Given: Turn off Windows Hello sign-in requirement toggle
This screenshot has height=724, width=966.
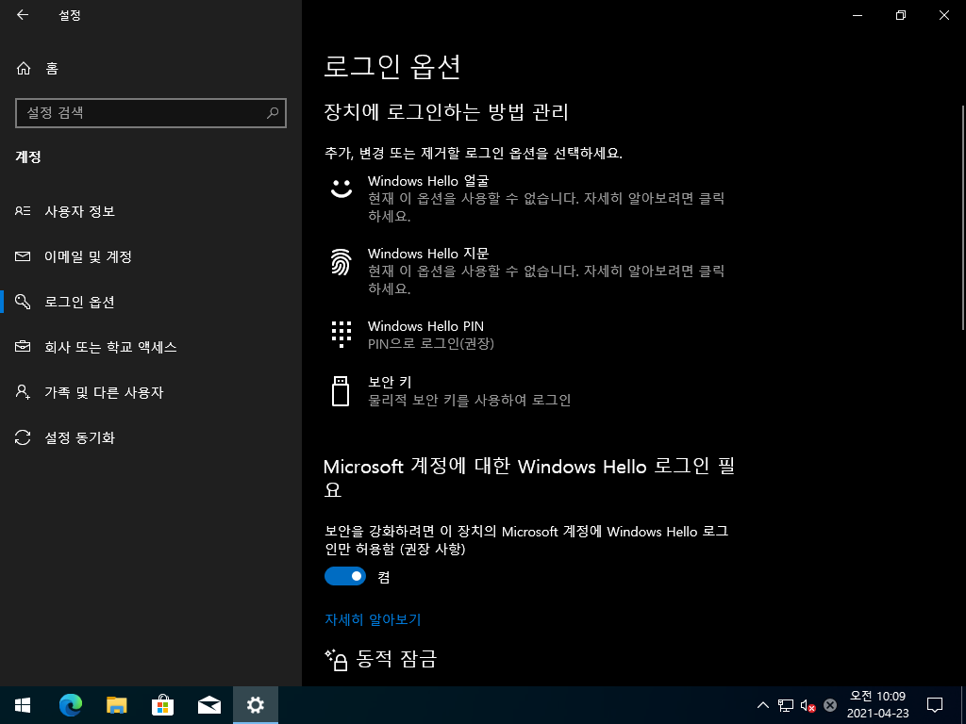Looking at the screenshot, I should pyautogui.click(x=345, y=576).
